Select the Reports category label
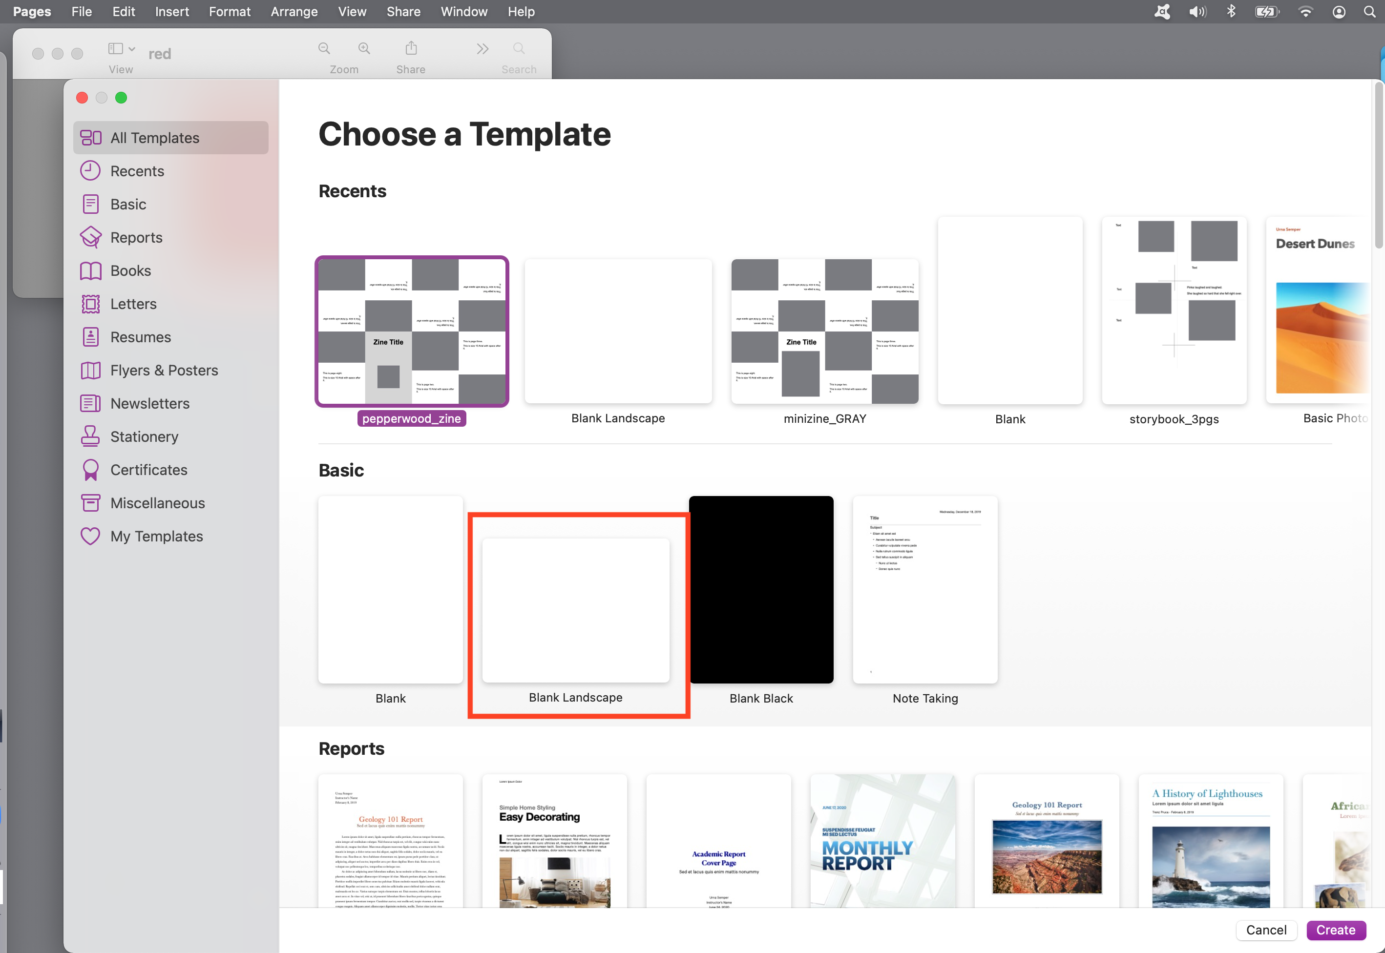 [136, 237]
